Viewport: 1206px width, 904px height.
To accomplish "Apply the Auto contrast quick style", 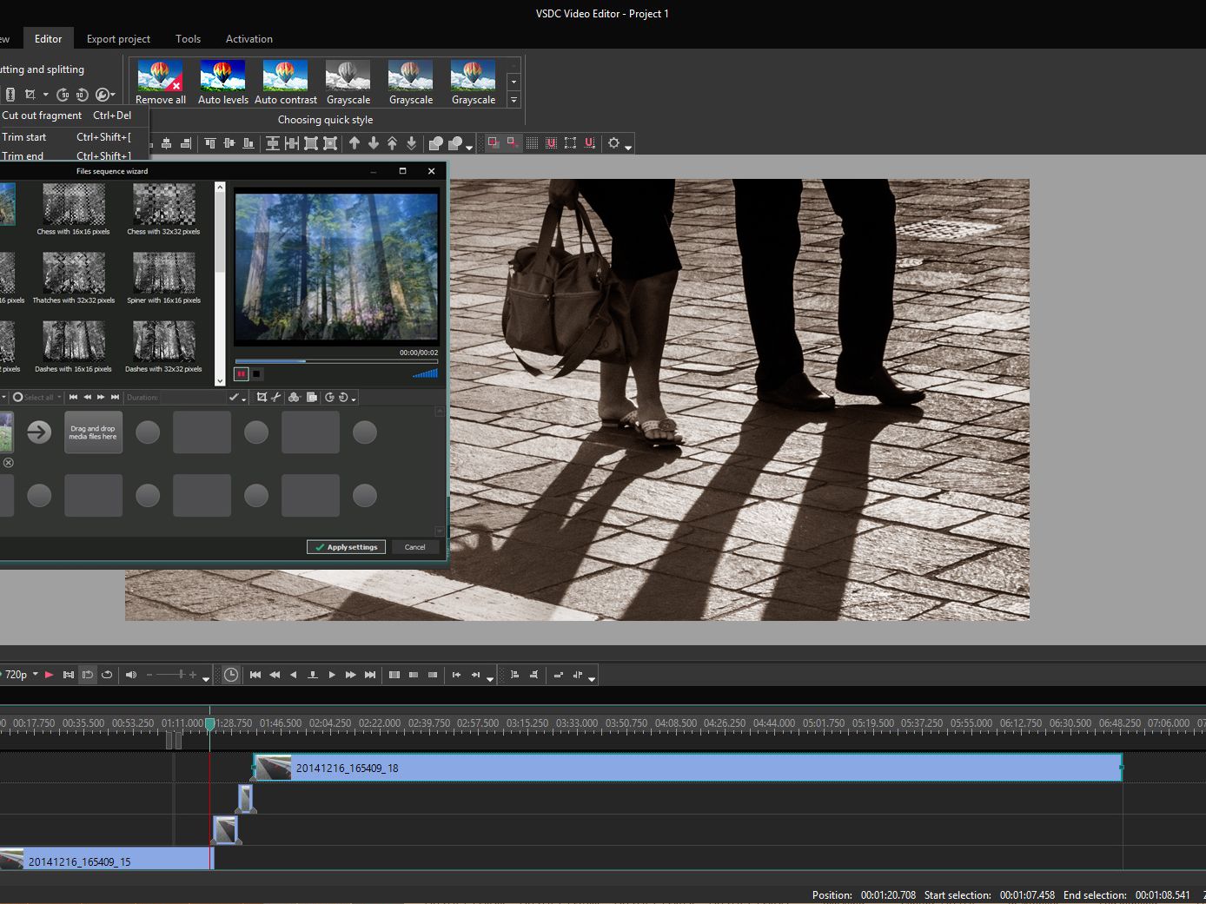I will [x=285, y=82].
